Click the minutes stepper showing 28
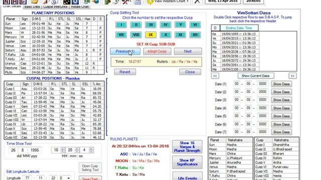 coord(72,150)
